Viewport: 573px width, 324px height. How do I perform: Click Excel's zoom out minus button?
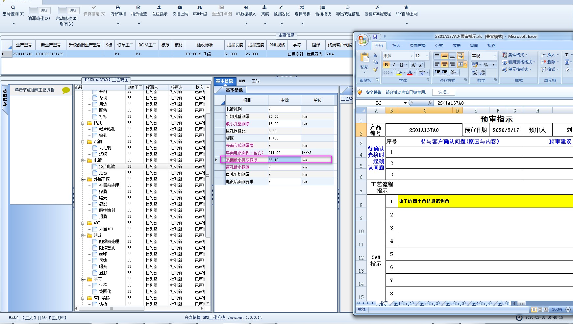tap(568, 310)
